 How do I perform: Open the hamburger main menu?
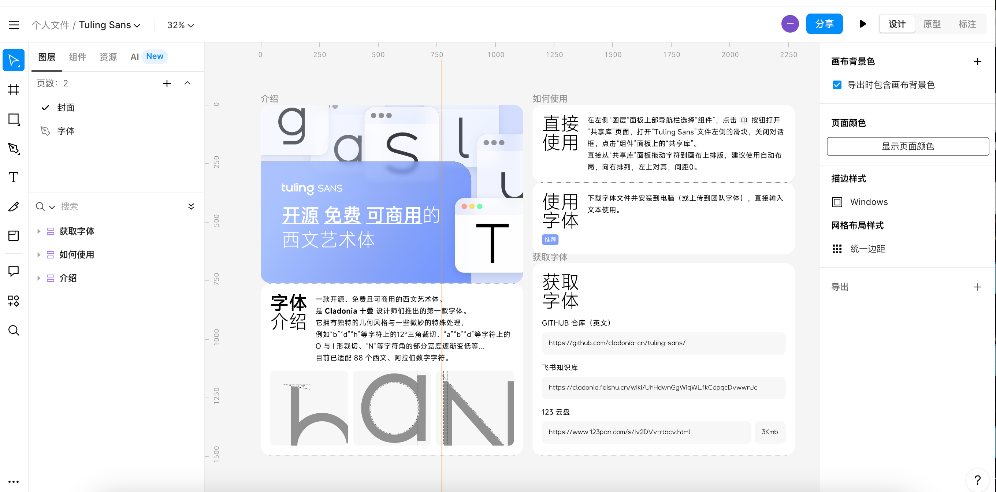[14, 25]
